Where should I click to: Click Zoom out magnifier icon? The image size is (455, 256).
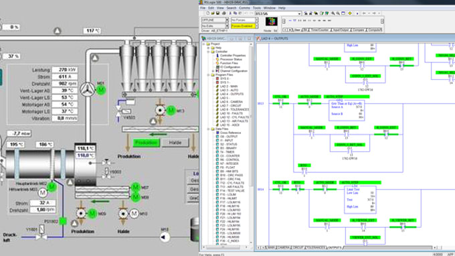(x=338, y=13)
